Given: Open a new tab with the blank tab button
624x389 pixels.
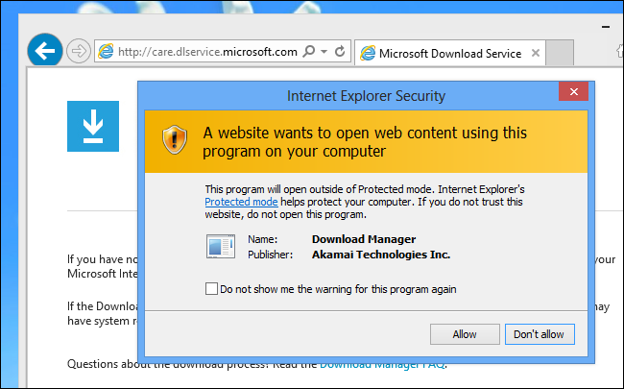Looking at the screenshot, I should tap(559, 53).
